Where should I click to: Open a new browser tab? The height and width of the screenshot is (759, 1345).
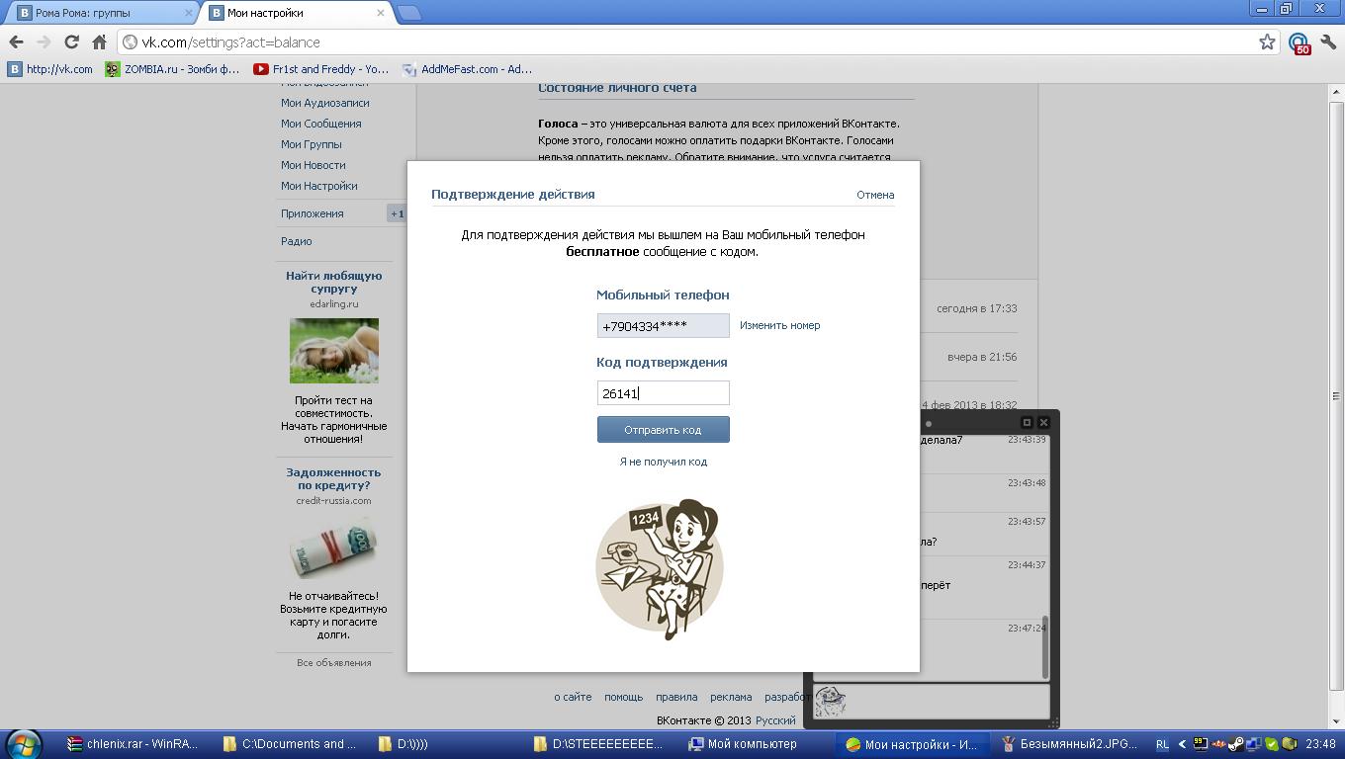click(x=408, y=13)
